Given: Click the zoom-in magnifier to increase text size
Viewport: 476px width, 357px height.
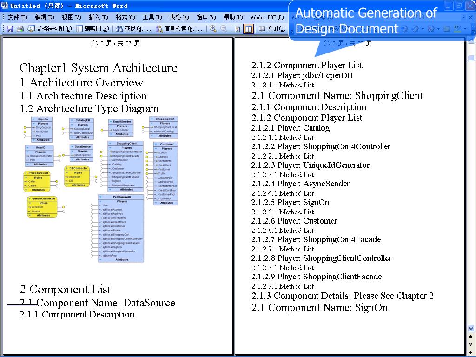Looking at the screenshot, I should click(x=213, y=29).
